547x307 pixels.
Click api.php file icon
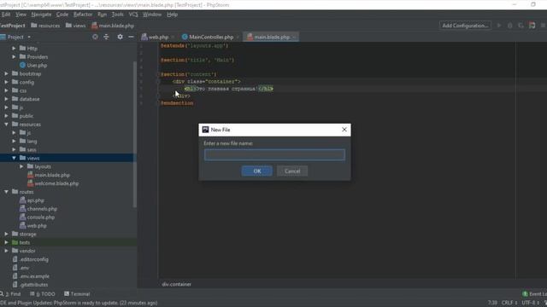[x=23, y=200]
